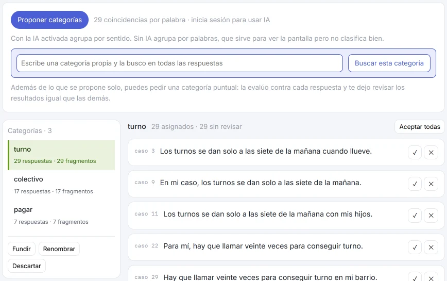Select the pagar category
Screen dimensions: 447x281
pyautogui.click(x=61, y=216)
